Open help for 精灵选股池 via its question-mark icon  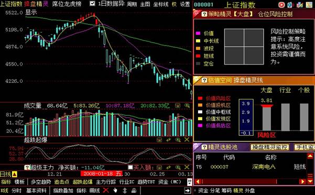pyautogui.click(x=204, y=147)
